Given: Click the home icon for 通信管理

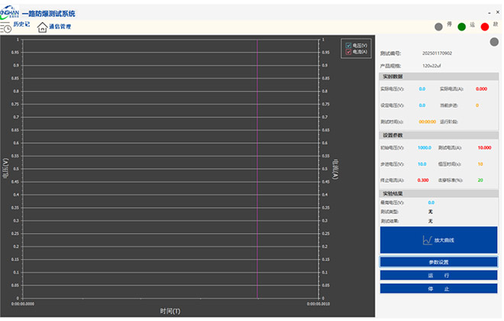Looking at the screenshot, I should point(42,28).
